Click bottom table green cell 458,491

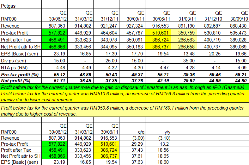coord(54,150)
